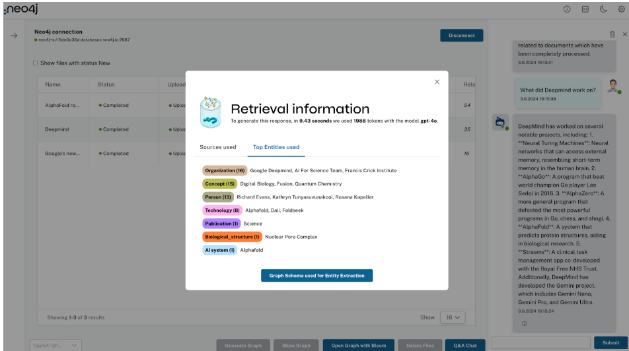Click relations count 16 in table
The height and width of the screenshot is (351, 629).
click(466, 153)
